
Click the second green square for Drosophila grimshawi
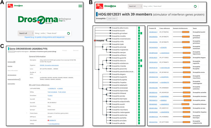(141, 33)
